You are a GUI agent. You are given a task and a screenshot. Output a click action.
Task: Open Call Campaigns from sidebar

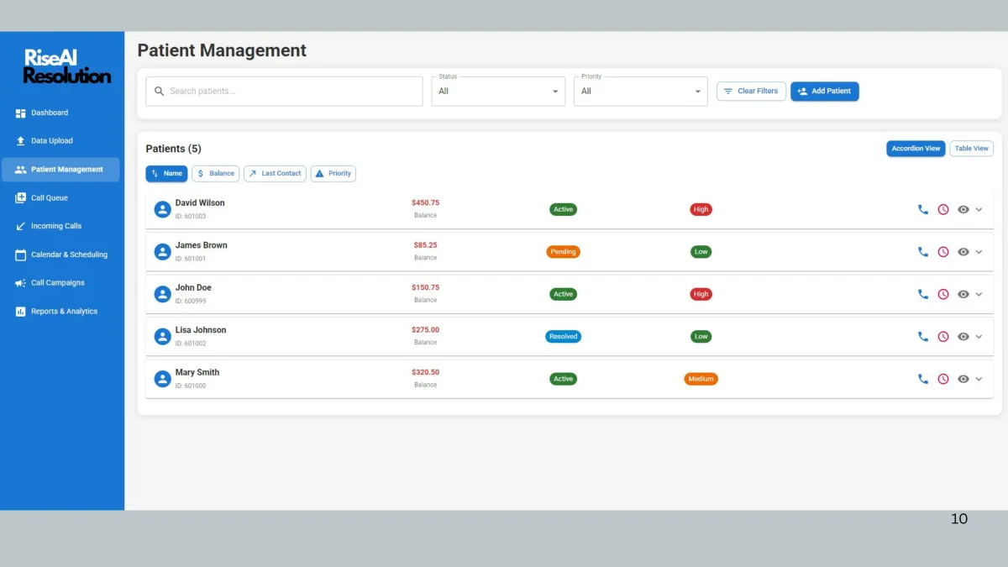pos(60,283)
